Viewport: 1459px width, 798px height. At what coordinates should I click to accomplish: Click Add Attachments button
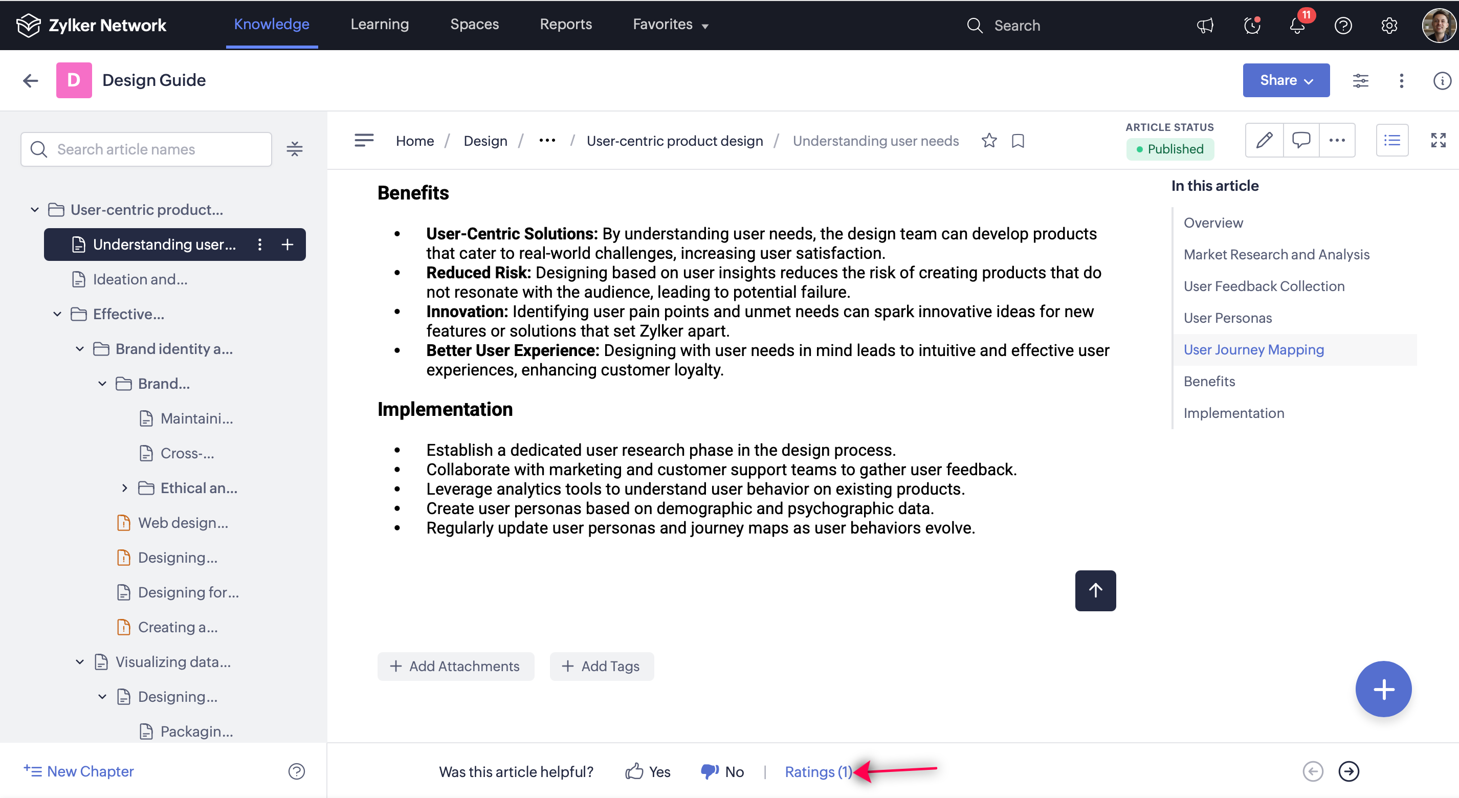tap(455, 666)
